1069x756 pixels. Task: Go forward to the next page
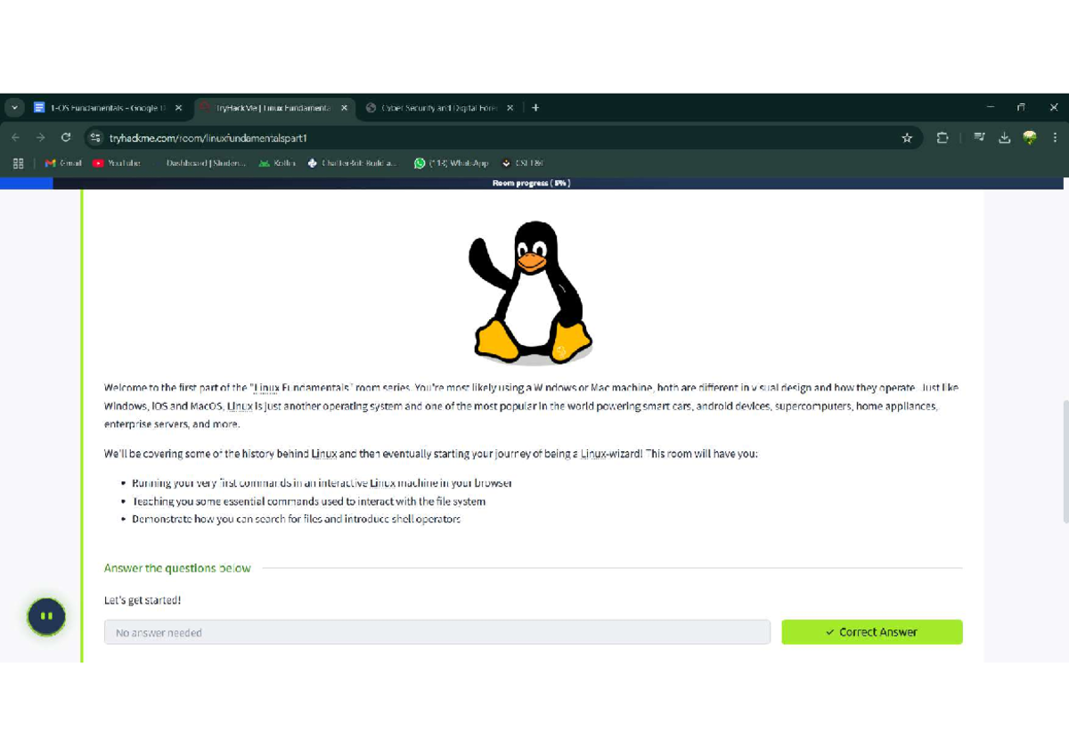[x=40, y=137]
